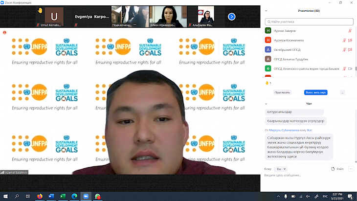Screen dimensions: 357x201
Task: Click the red recording indicator icon
Action: tap(4, 33)
